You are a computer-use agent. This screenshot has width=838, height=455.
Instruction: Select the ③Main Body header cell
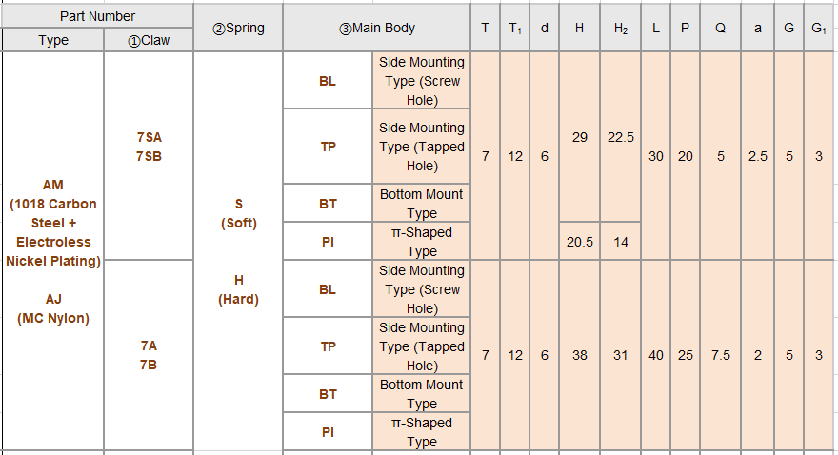[x=377, y=28]
